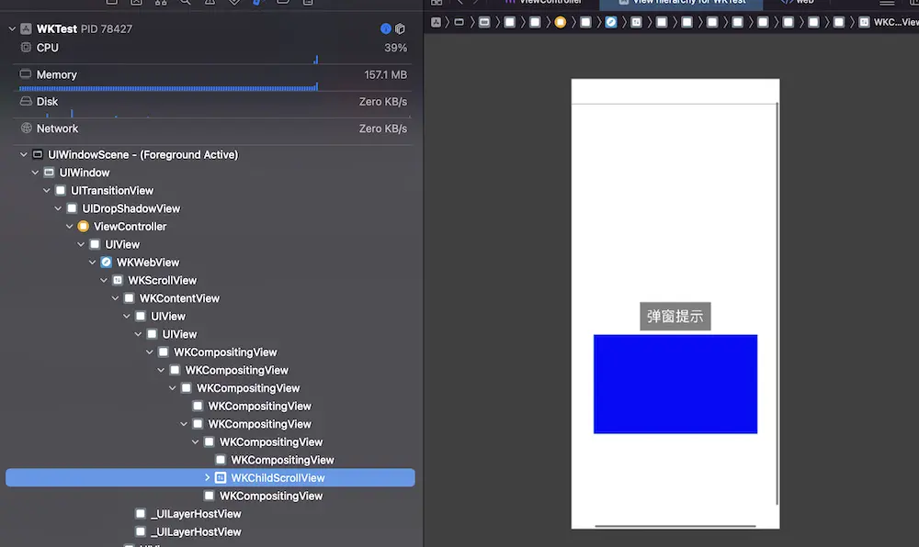Open the Issue navigator warning icon
919x547 pixels.
tap(210, 6)
